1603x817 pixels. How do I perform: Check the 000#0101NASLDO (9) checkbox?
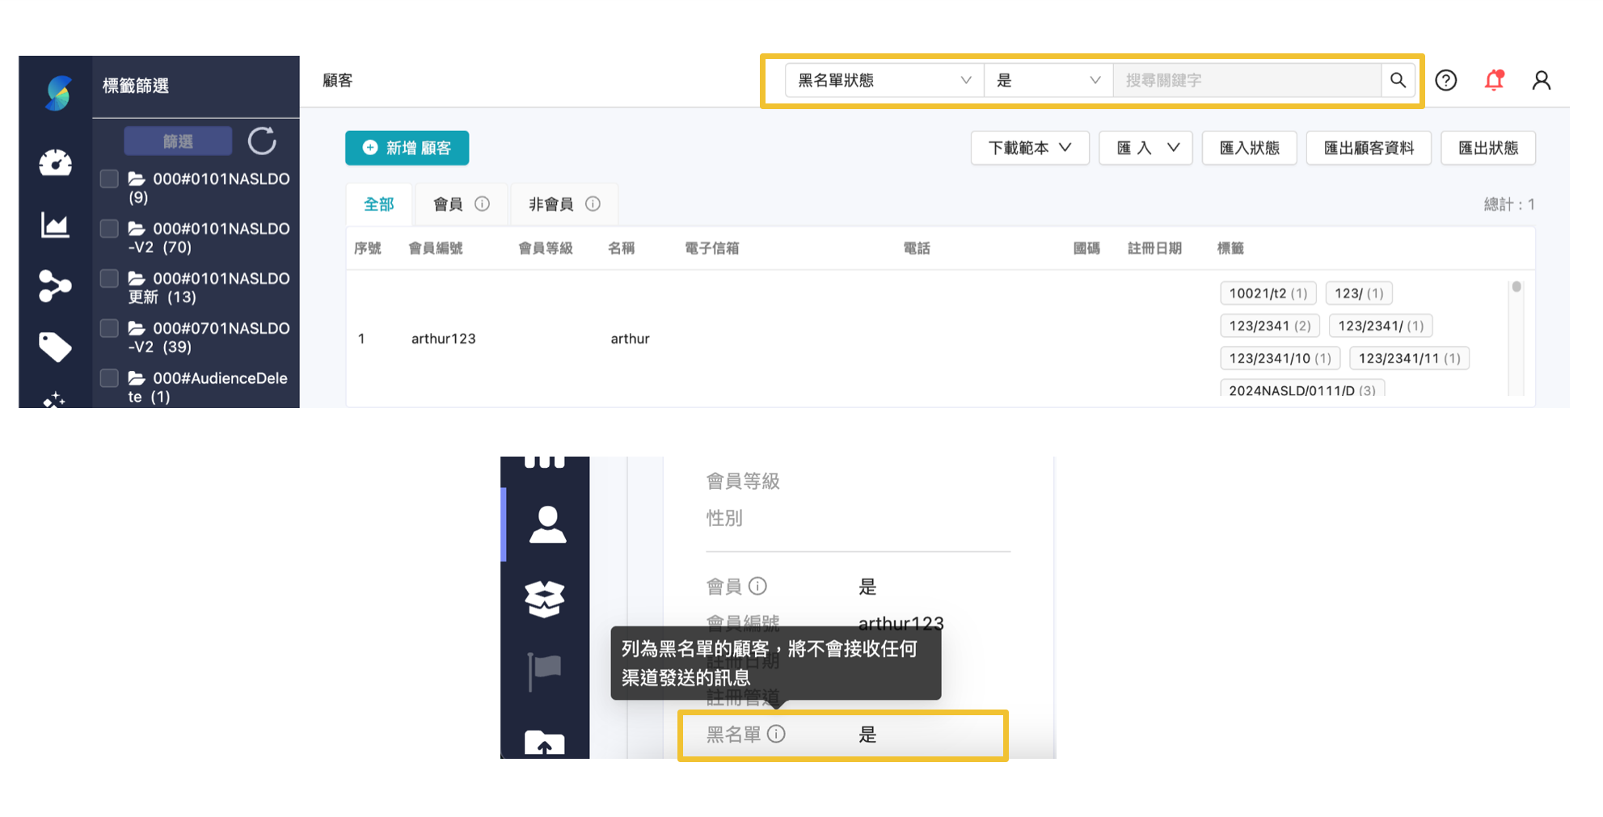[109, 178]
